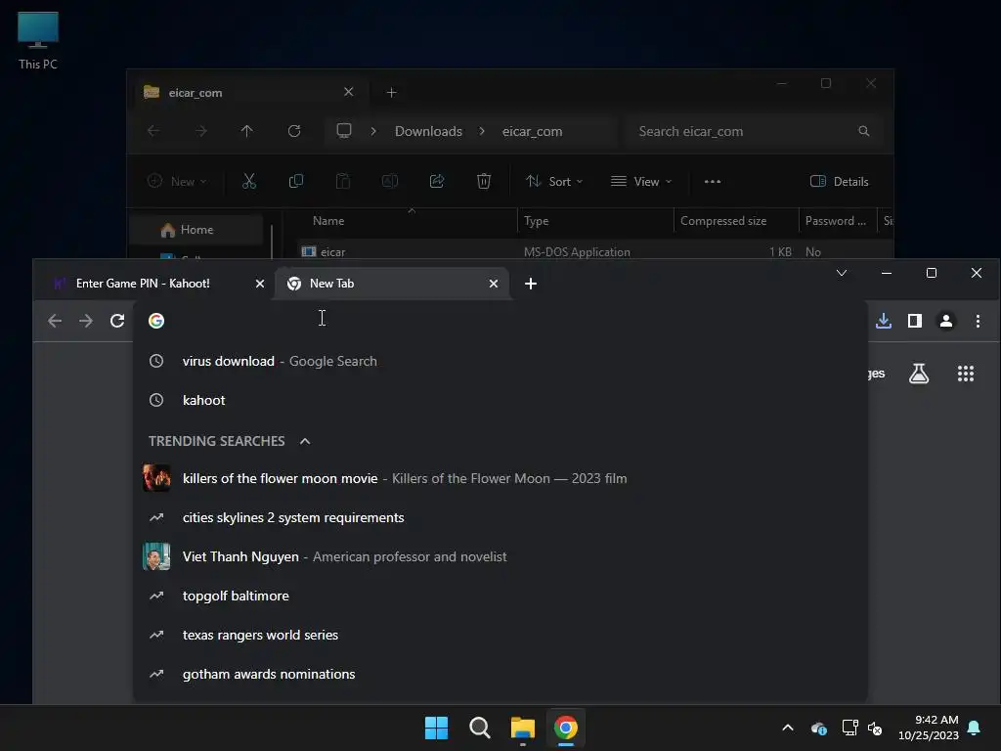Viewport: 1001px width, 751px height.
Task: Click Share icon in File Explorer toolbar
Action: 437,181
